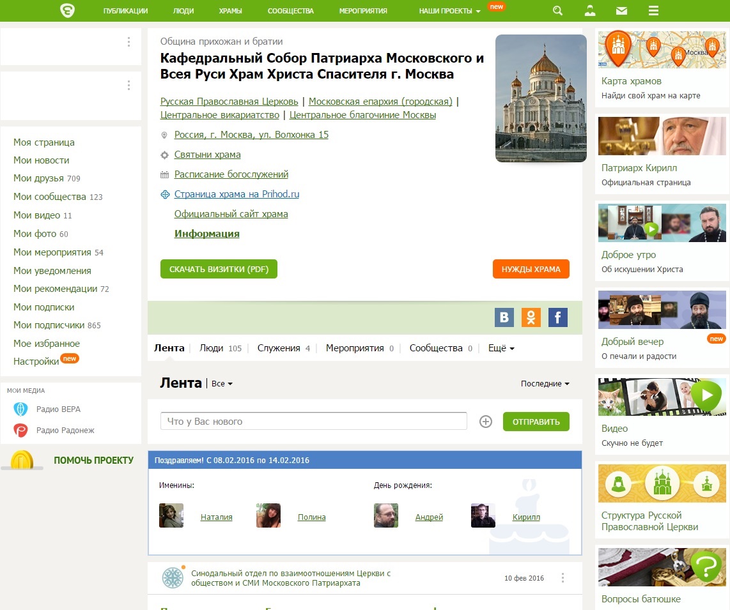
Task: Open the user profile icon in header
Action: tap(590, 11)
